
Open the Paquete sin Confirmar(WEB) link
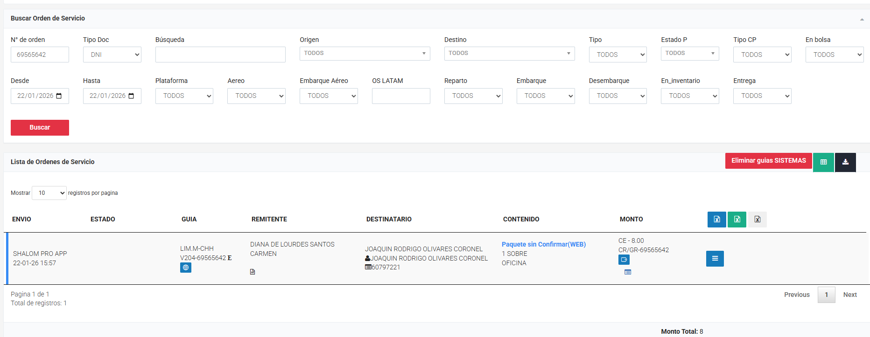(x=543, y=244)
